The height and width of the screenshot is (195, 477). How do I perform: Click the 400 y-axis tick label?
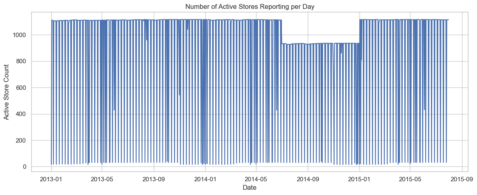coord(22,114)
